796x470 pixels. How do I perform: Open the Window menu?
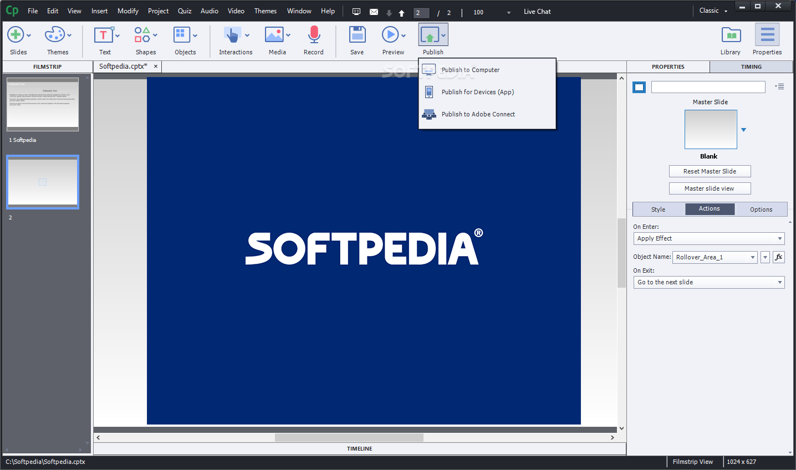tap(299, 11)
